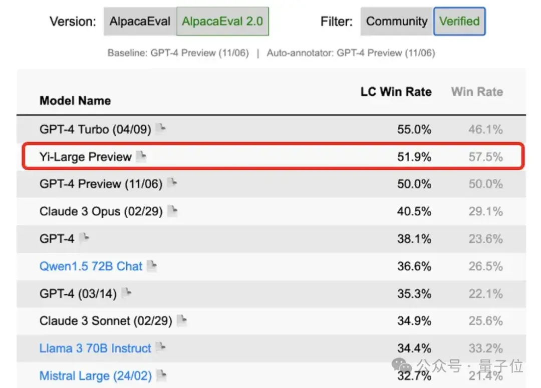
Task: Switch filter to Community
Action: click(396, 22)
